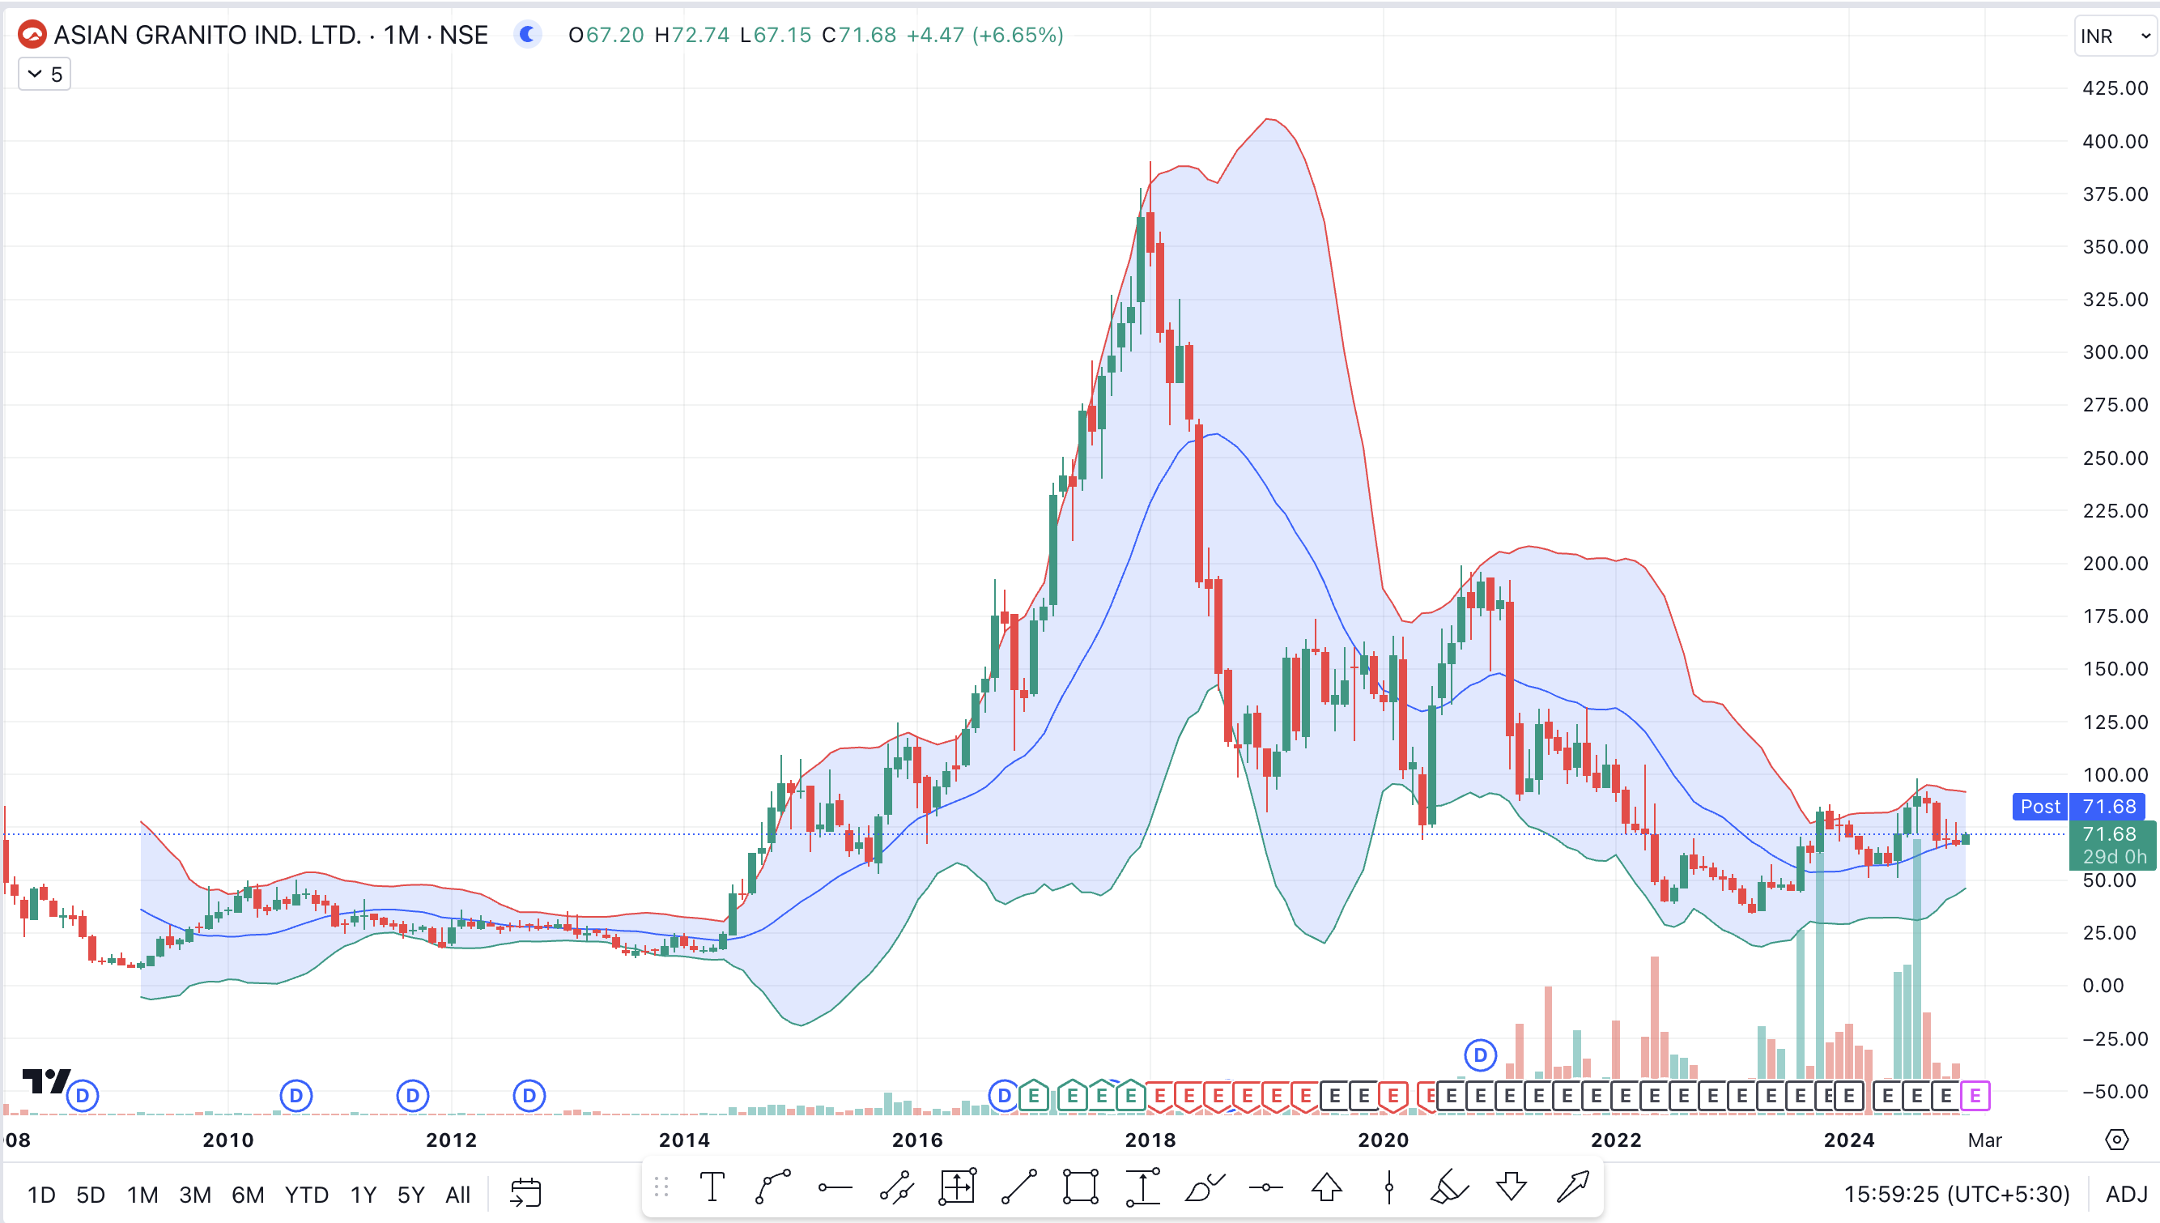The height and width of the screenshot is (1223, 2160).
Task: Click the +4.47 (+6.65%) change value
Action: (x=984, y=35)
